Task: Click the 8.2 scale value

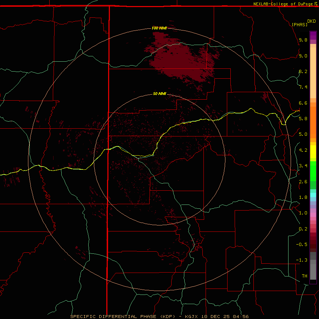Action: (303, 71)
